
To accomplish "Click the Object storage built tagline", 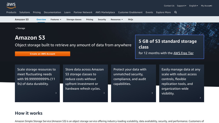I will pos(73,45).
